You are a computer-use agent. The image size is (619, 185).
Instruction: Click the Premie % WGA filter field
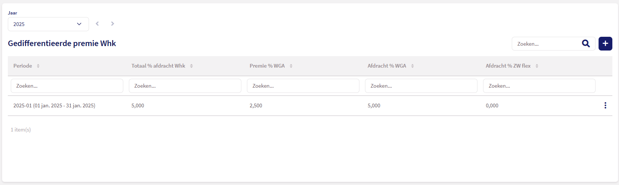(x=303, y=86)
